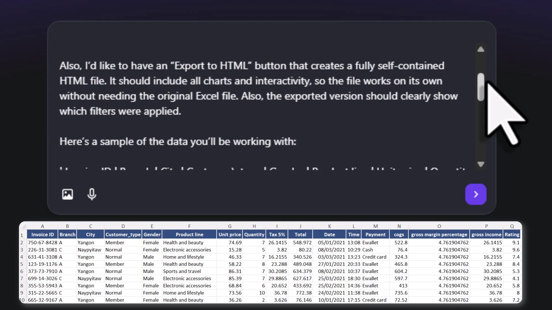Image resolution: width=552 pixels, height=310 pixels.
Task: Select the cell with Sports and travel
Action: [x=182, y=271]
